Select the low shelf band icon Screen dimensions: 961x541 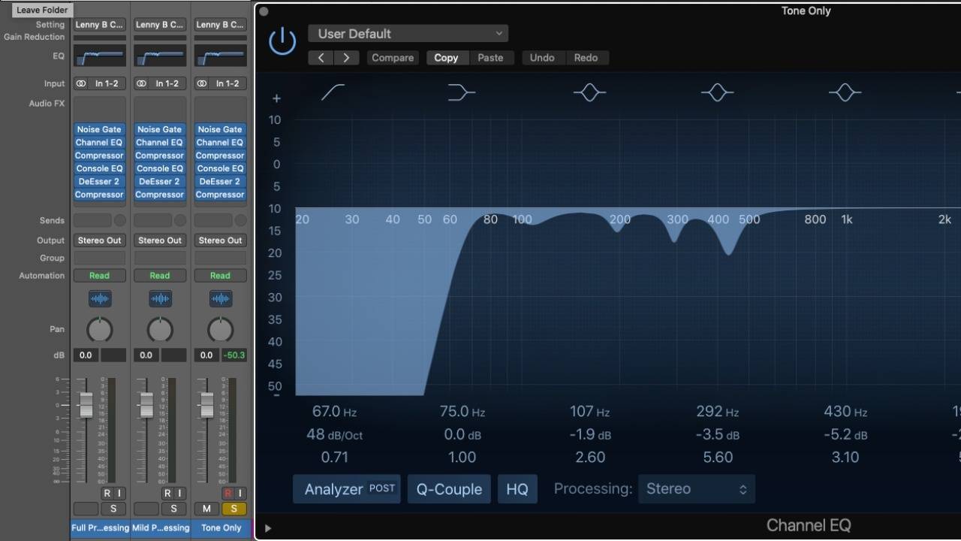[461, 92]
